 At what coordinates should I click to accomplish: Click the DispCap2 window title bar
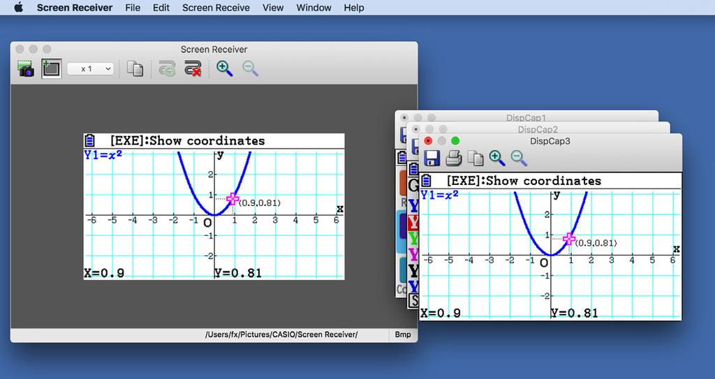coord(538,129)
